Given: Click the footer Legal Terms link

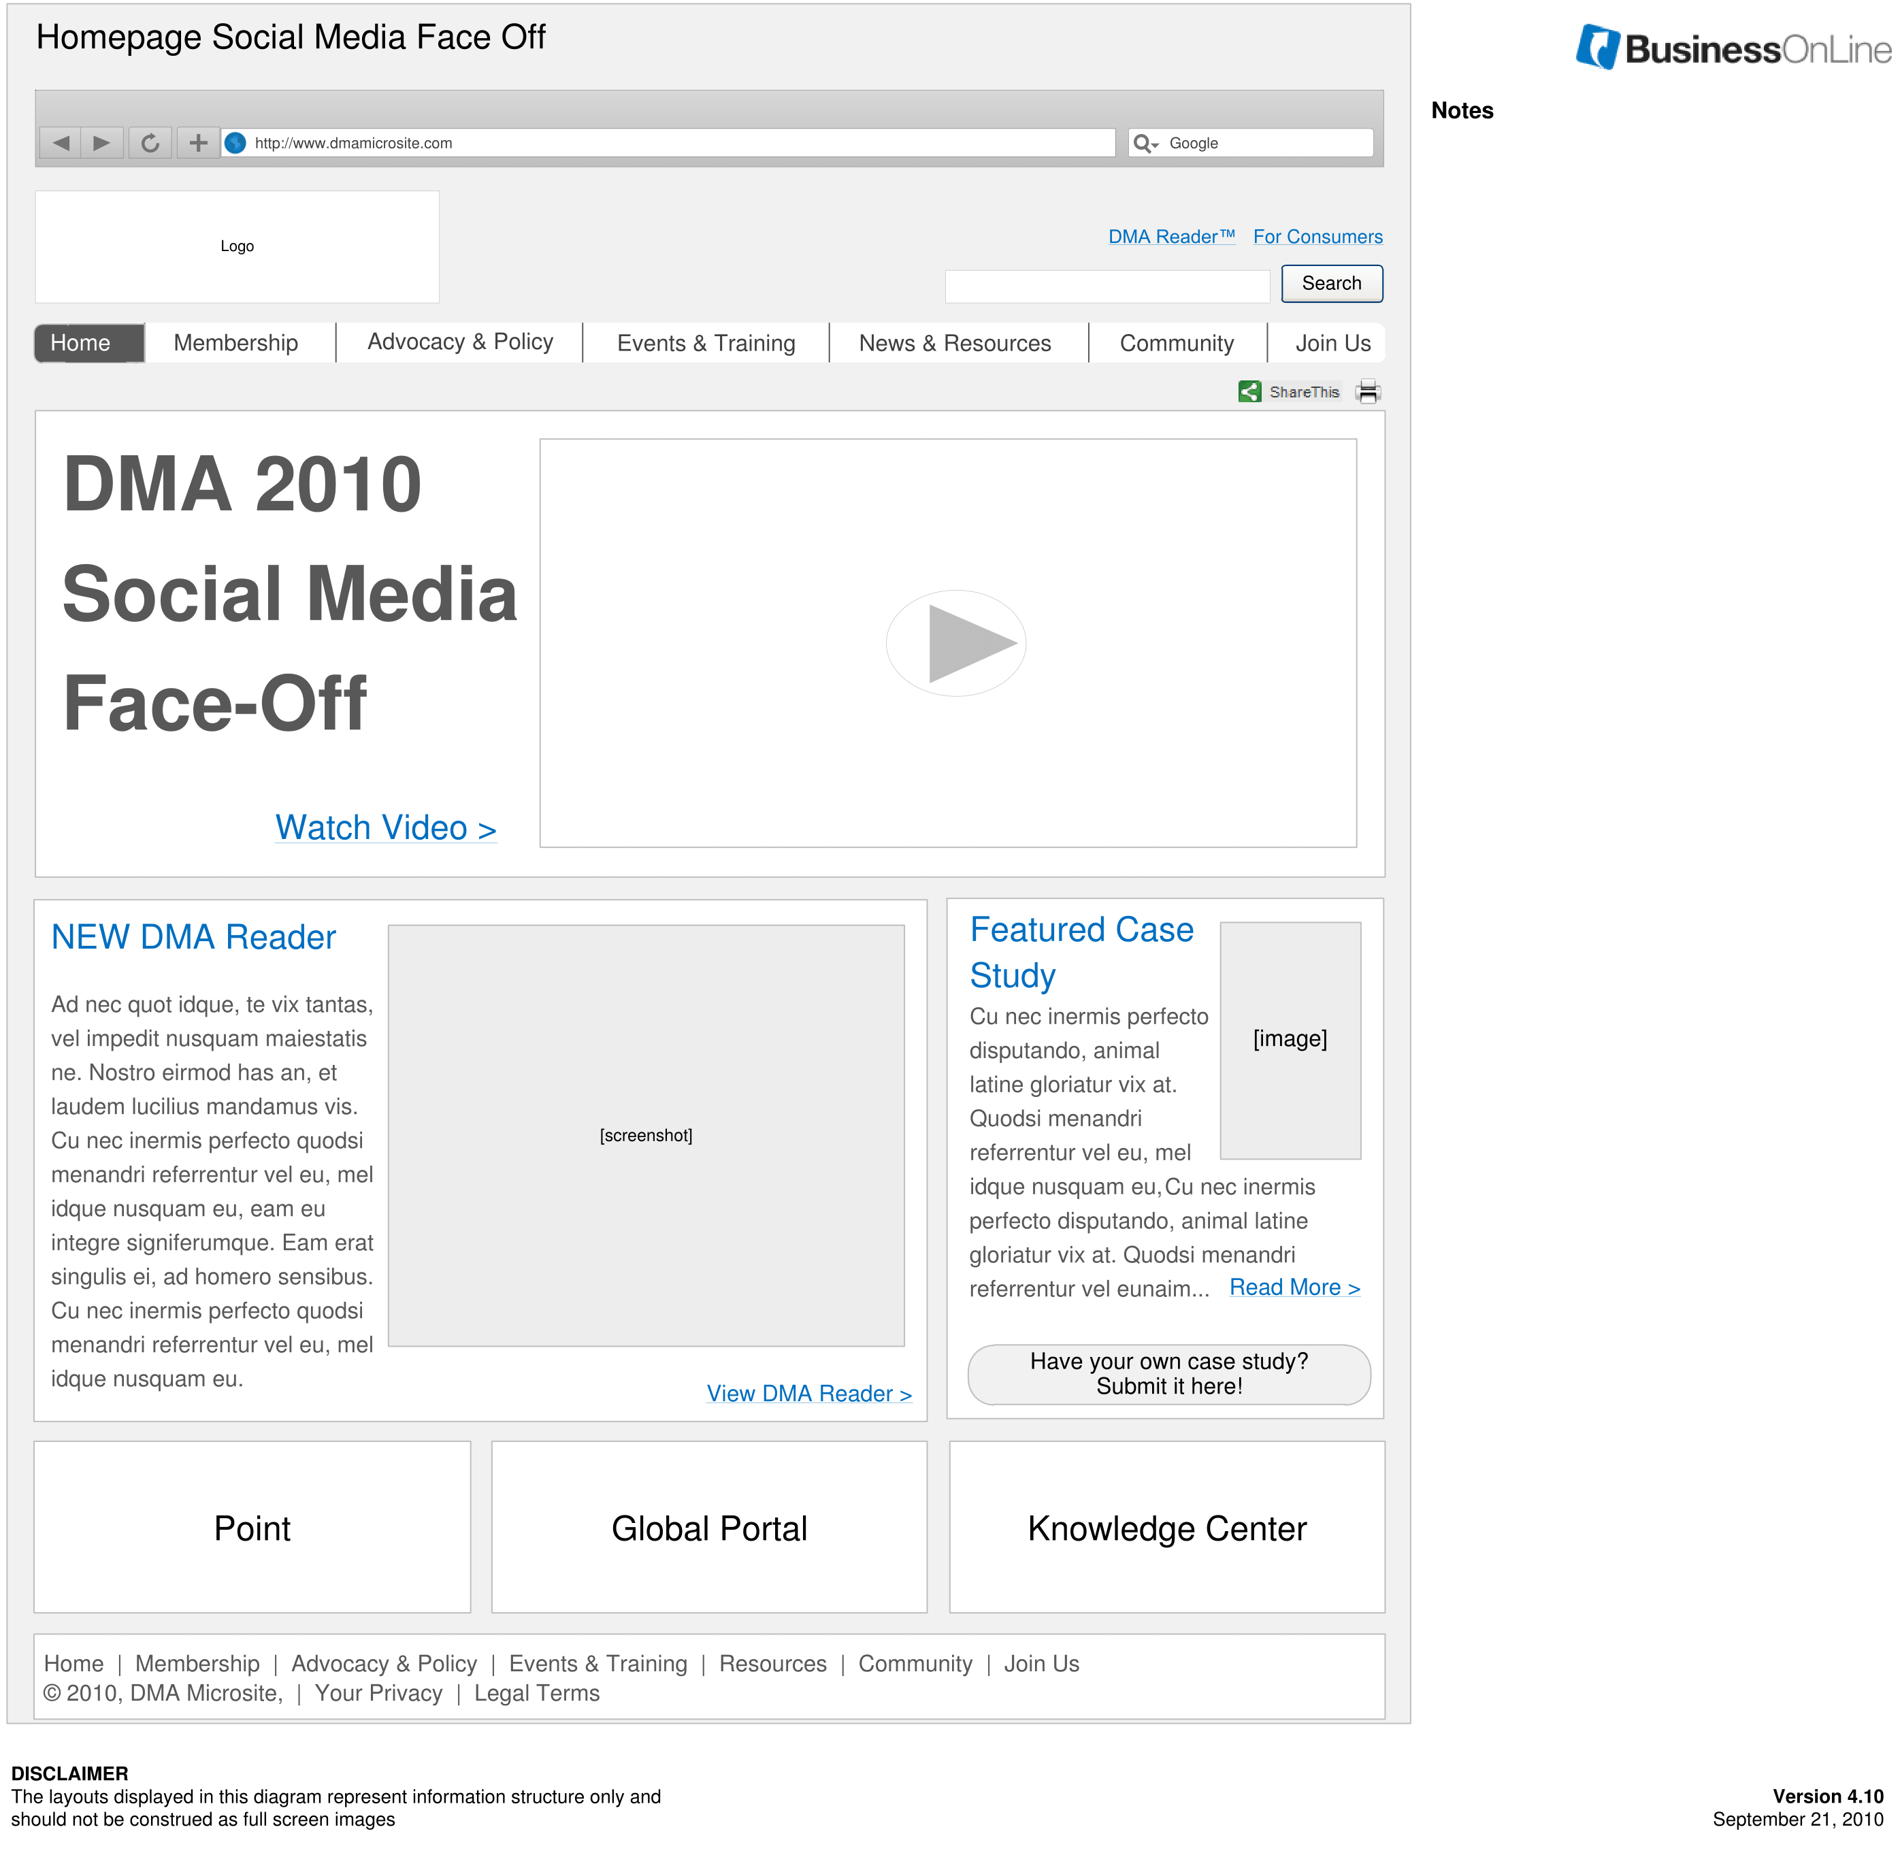Looking at the screenshot, I should (536, 1693).
